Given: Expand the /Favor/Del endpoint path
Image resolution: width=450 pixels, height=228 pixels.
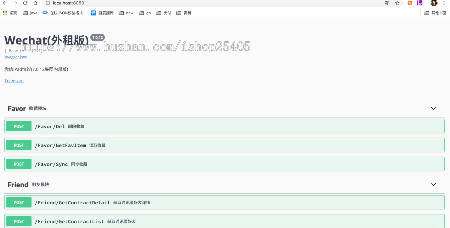Looking at the screenshot, I should [50, 126].
